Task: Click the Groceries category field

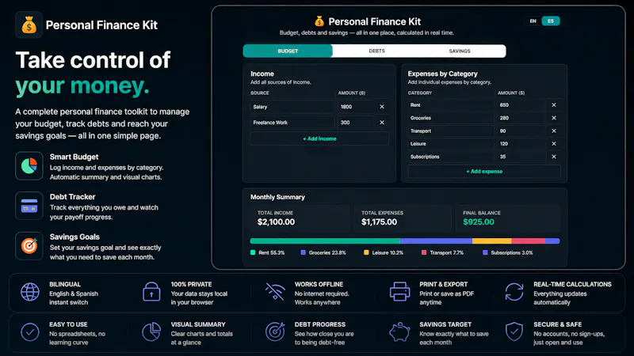Action: 450,118
